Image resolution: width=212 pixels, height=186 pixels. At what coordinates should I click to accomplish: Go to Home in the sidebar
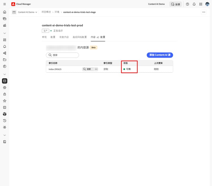click(x=5, y=12)
